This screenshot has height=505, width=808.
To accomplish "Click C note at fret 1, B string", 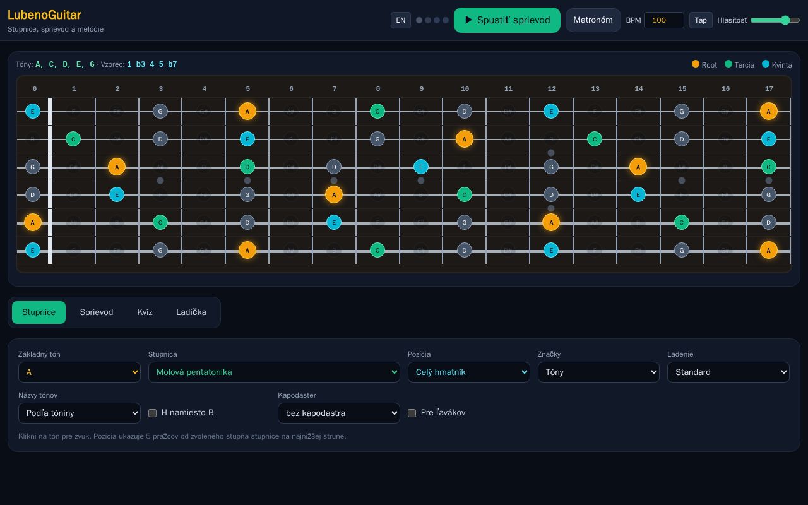I will [73, 139].
